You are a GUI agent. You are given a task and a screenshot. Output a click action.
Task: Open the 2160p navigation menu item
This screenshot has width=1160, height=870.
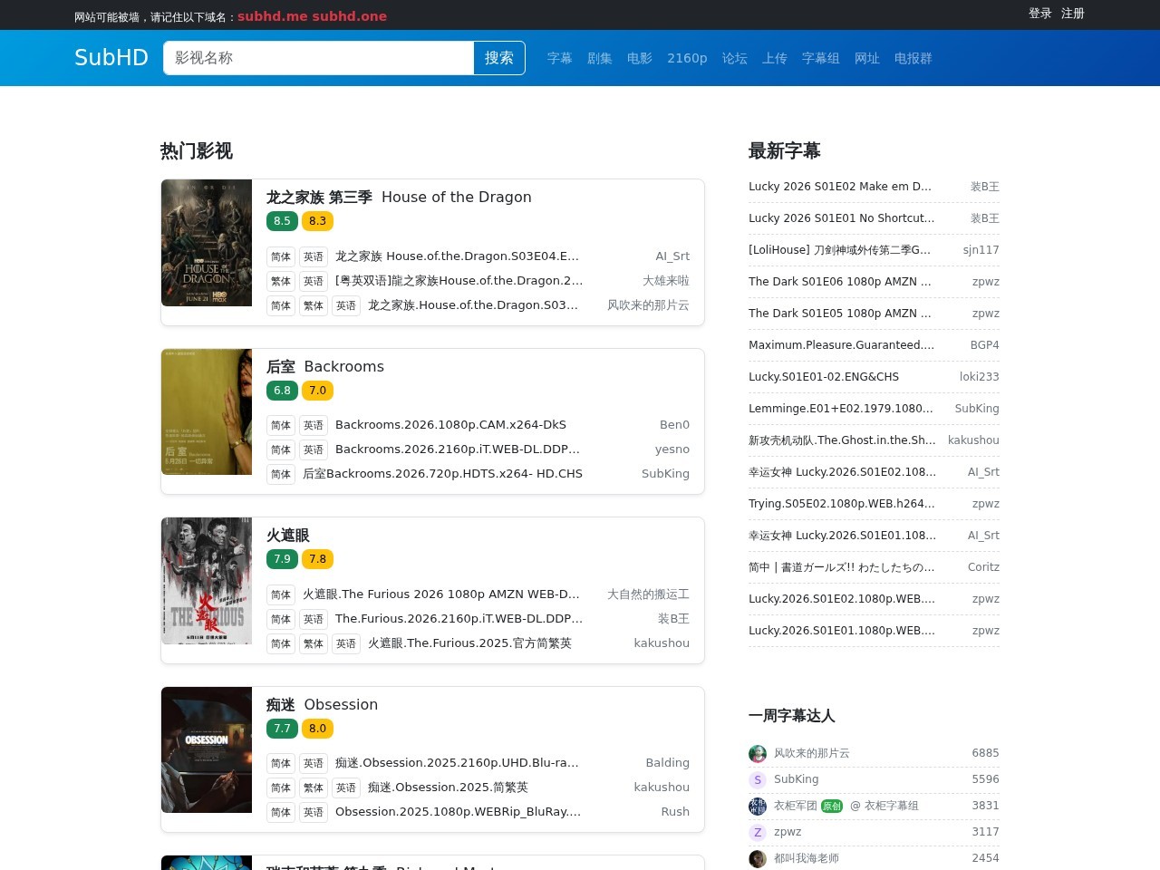point(687,58)
